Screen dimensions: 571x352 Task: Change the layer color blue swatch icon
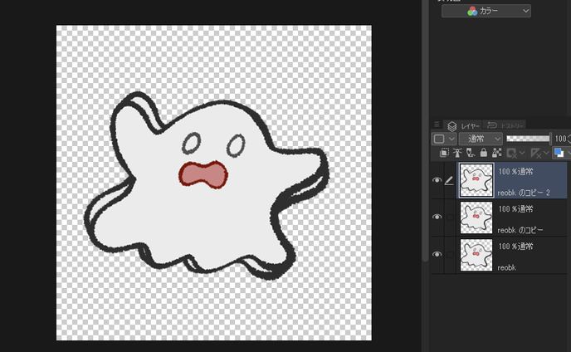coord(559,153)
